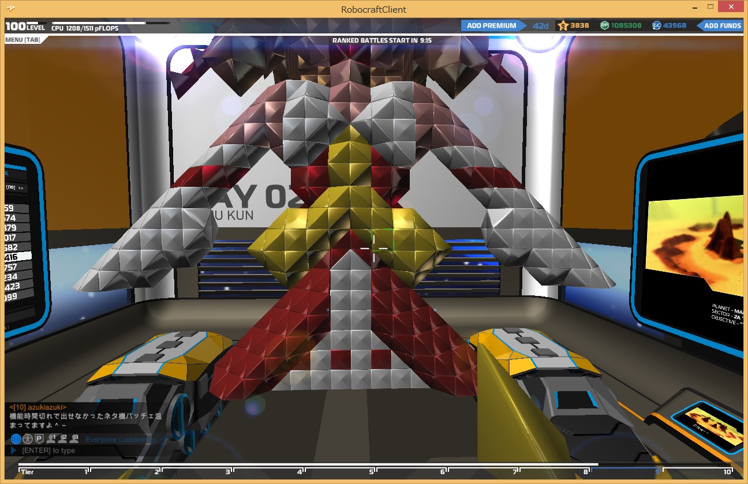Select private chat person 1 icon
Viewport: 748px width, 484px height.
pyautogui.click(x=51, y=438)
